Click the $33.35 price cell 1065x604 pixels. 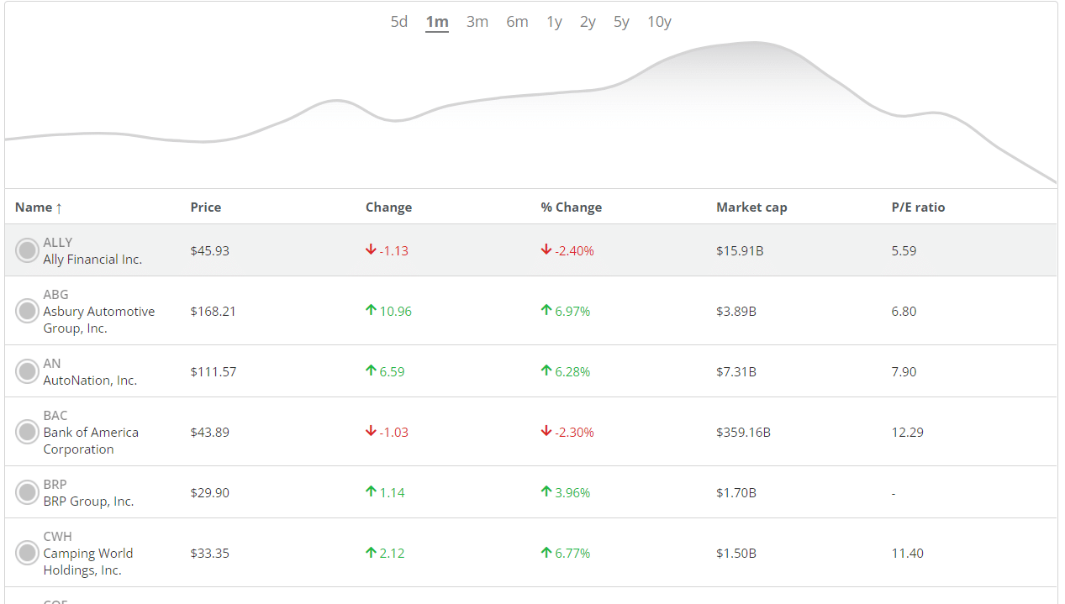(210, 554)
